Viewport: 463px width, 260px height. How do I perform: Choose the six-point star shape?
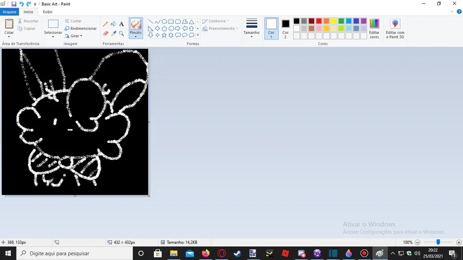click(171, 35)
